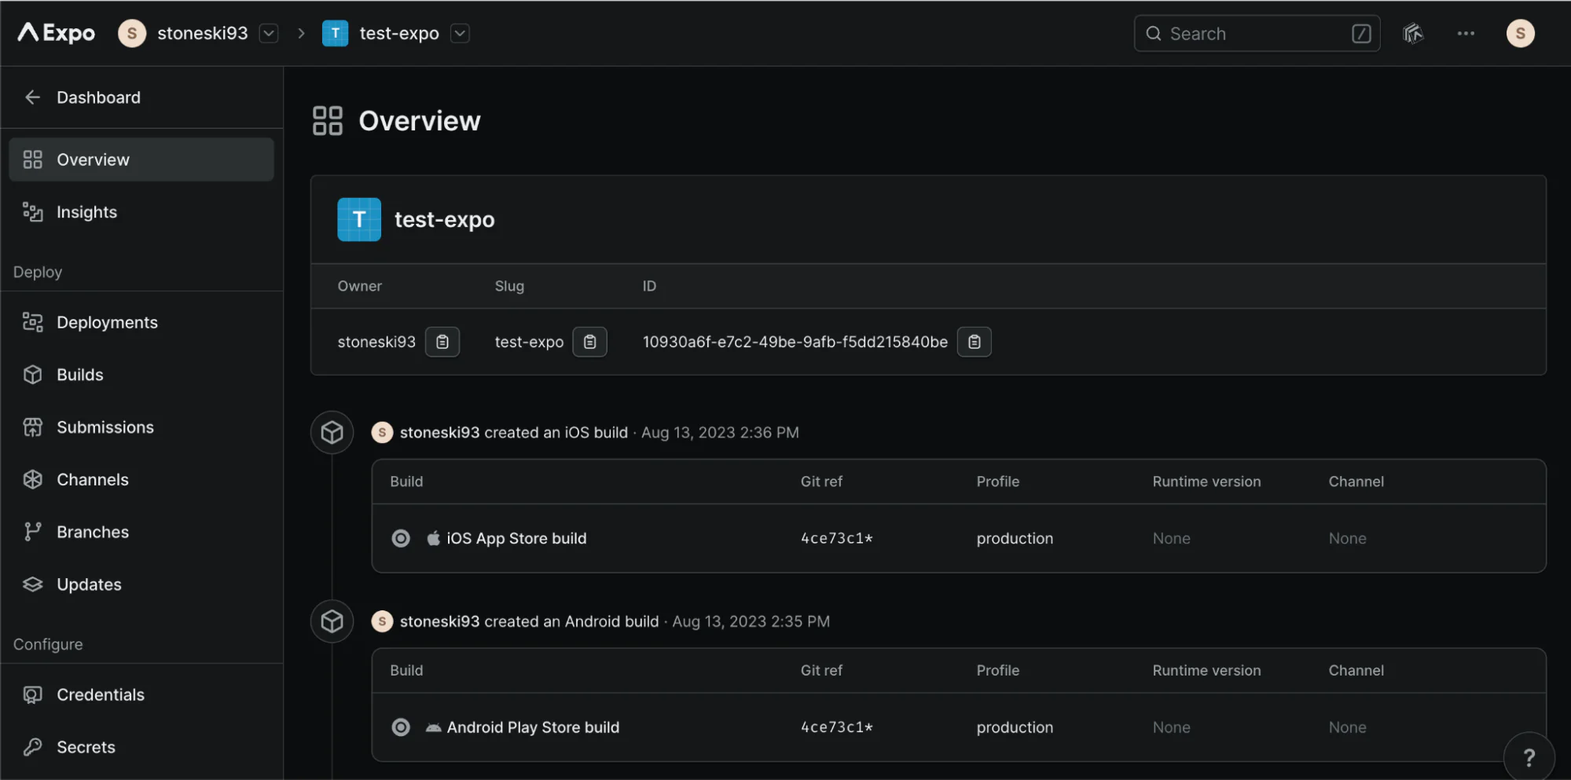Open the user profile avatar at top right
1571x780 pixels.
(x=1520, y=33)
